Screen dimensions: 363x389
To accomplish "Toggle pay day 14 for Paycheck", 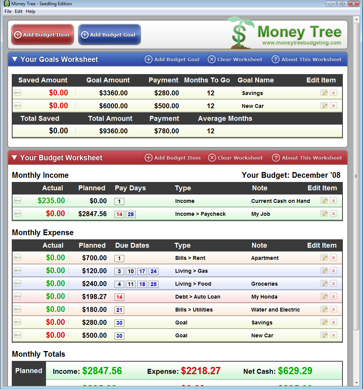I will tap(119, 214).
